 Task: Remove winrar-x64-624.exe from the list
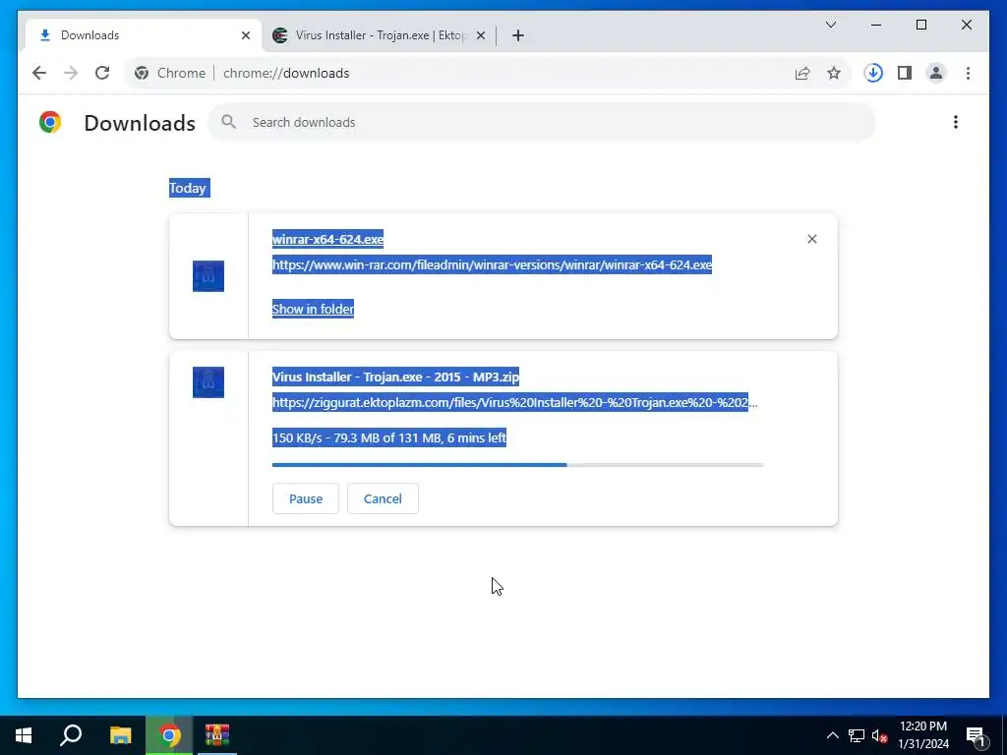[x=811, y=239]
